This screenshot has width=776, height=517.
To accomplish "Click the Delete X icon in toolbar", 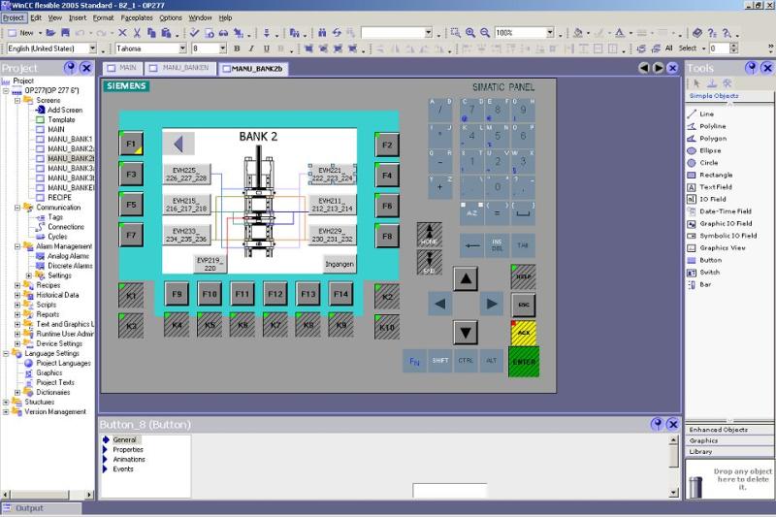I will click(123, 33).
